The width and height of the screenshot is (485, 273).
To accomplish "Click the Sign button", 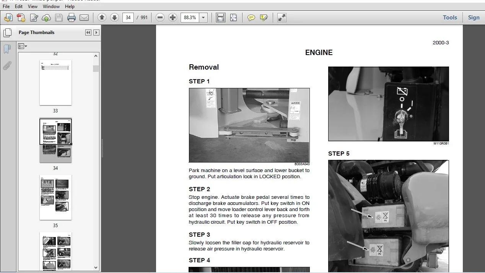I will point(474,17).
